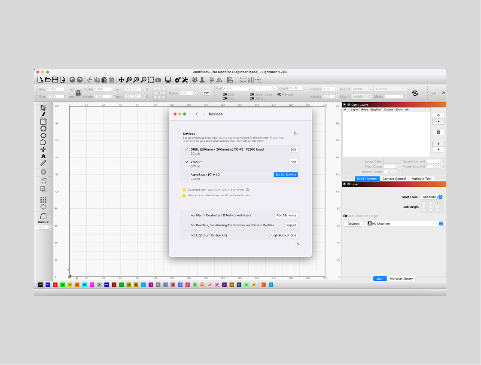Viewport: 481px width, 365px height.
Task: Select the Ellipse tool
Action: tap(43, 129)
